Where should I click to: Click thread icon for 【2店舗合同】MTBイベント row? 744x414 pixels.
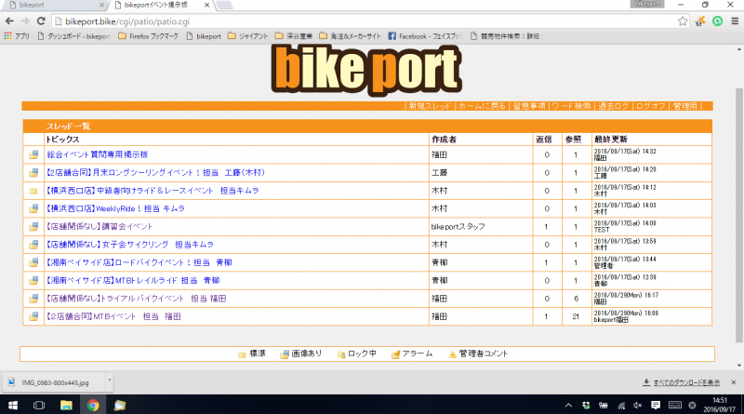pos(33,316)
